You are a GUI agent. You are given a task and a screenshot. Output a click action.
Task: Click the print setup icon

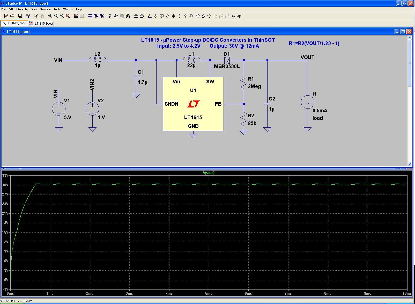point(136,16)
